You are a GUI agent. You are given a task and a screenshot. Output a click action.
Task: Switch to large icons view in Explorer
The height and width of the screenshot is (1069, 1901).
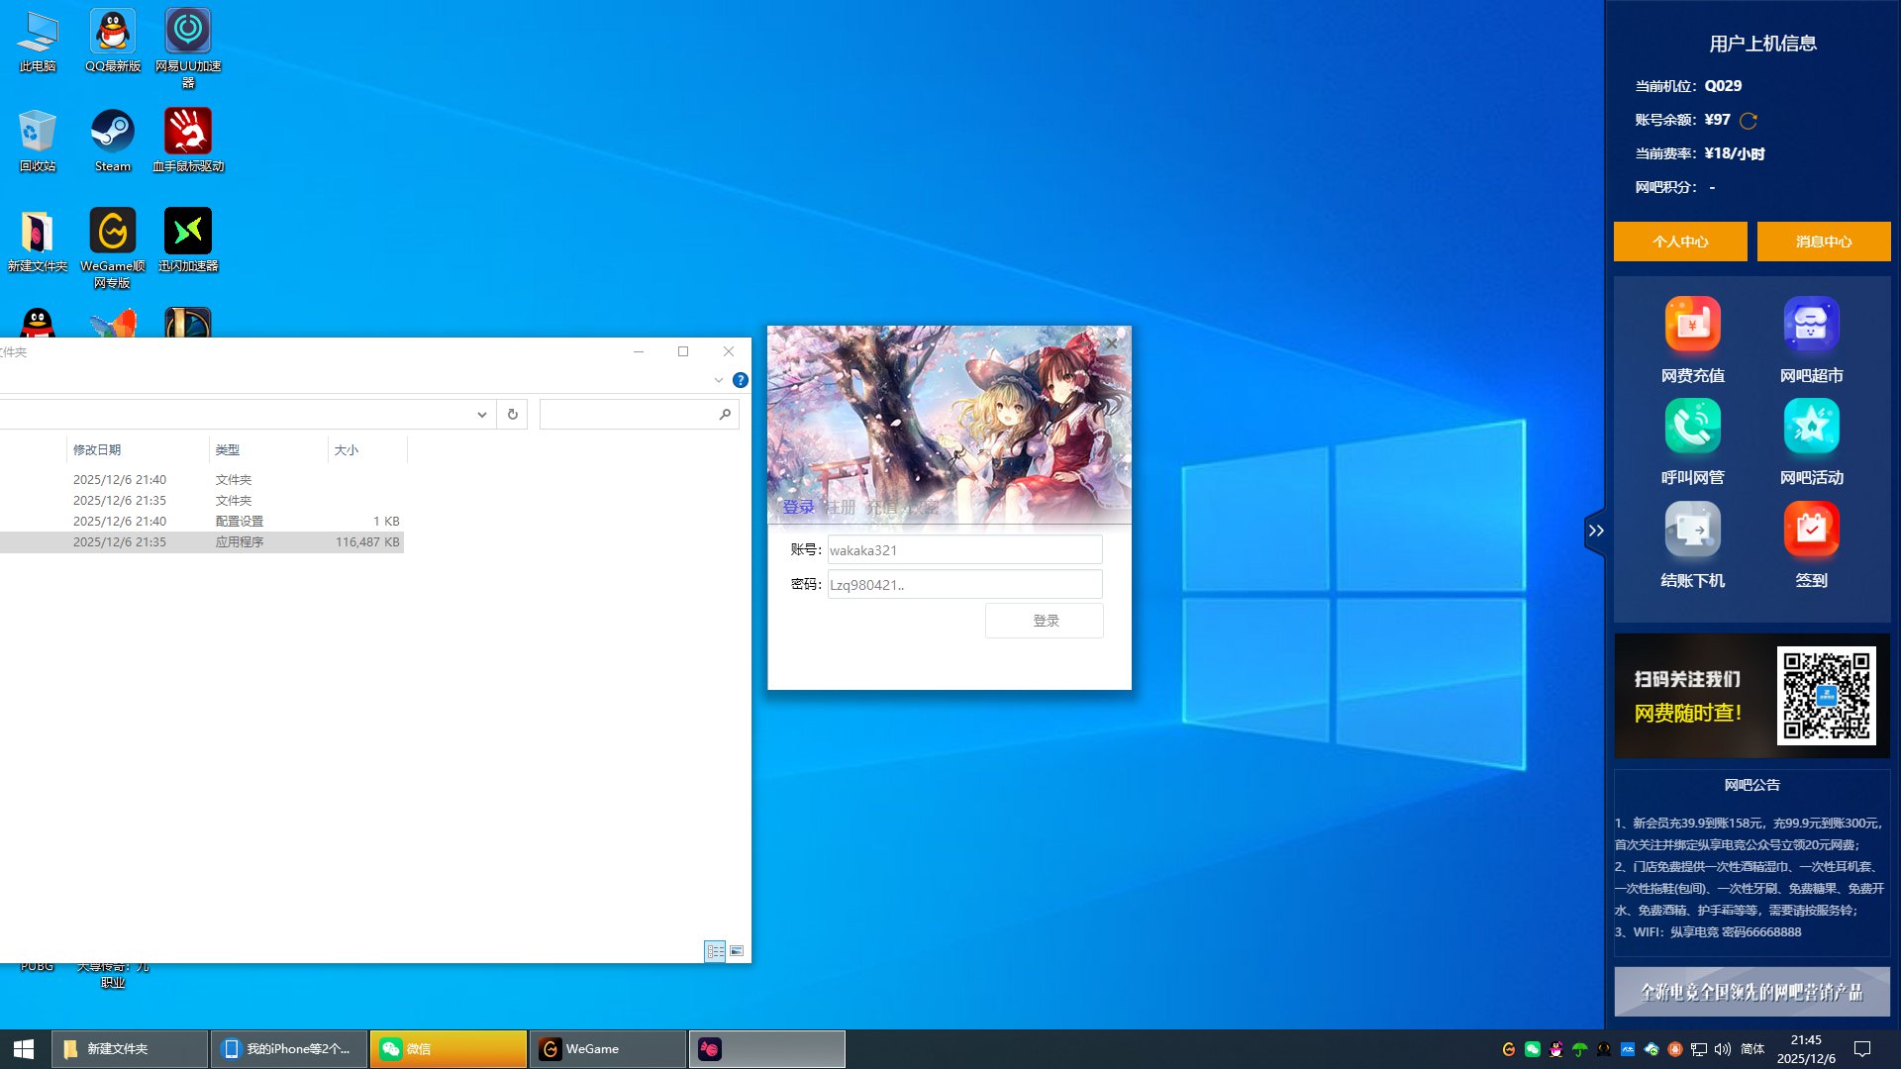737,951
